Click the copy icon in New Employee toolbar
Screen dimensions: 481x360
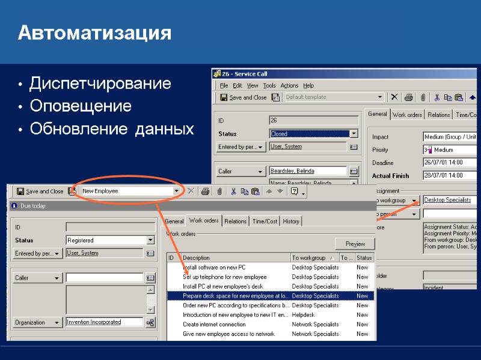coord(244,191)
